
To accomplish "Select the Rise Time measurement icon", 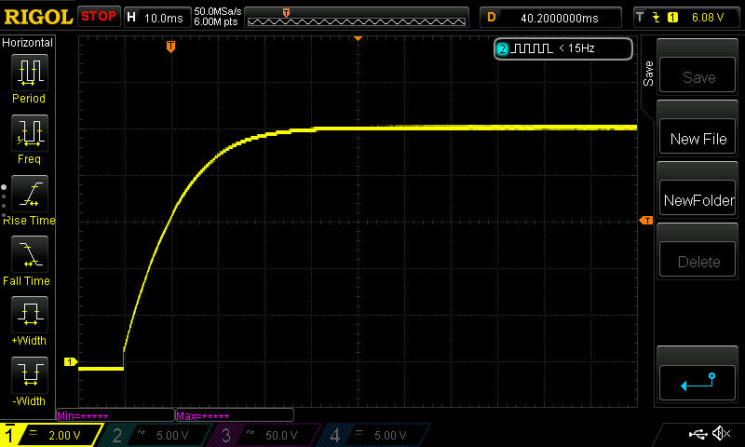I will pos(30,194).
